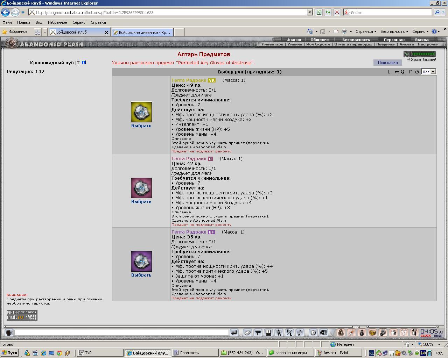Click the print icon in command bar
Screen dimensions: 448x358
[x=344, y=31]
